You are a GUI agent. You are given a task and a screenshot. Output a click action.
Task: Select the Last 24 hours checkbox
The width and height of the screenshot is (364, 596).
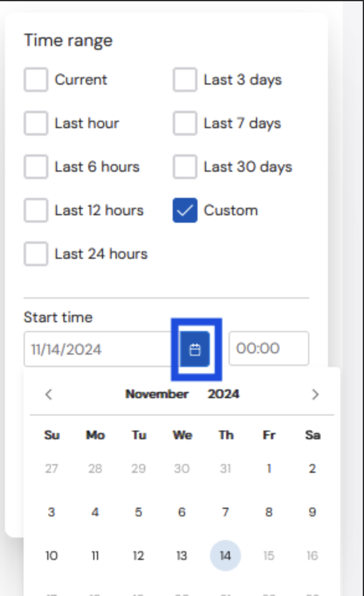(36, 254)
